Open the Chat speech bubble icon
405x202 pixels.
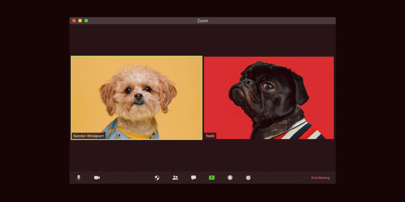pos(193,178)
